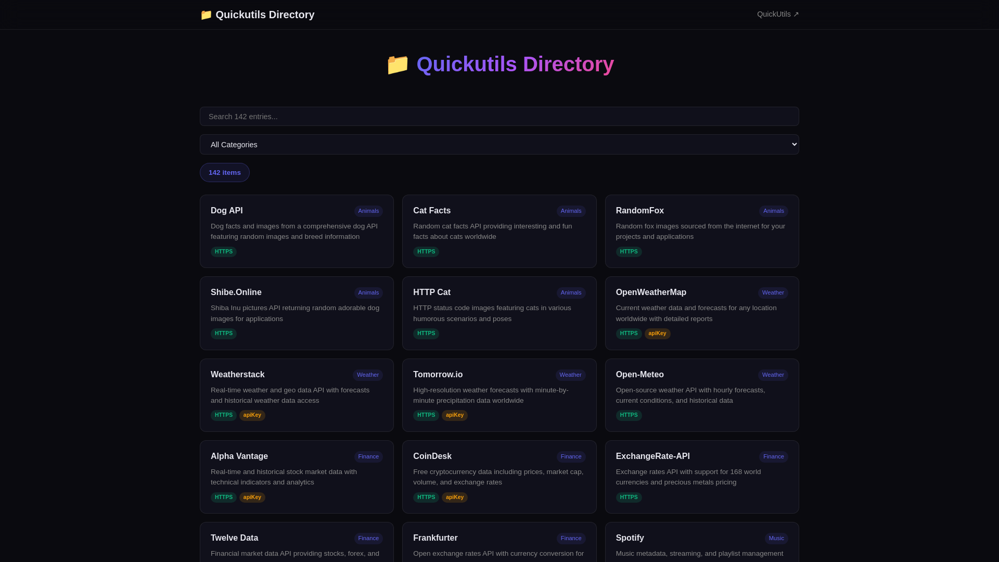Focus the Search 142 entries field
999x562 pixels.
pos(499,117)
